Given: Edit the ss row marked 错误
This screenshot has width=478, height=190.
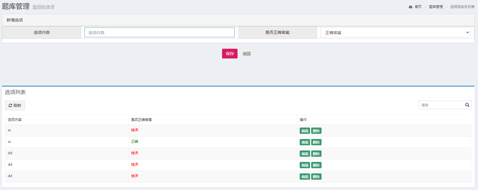Looking at the screenshot, I should point(305,131).
